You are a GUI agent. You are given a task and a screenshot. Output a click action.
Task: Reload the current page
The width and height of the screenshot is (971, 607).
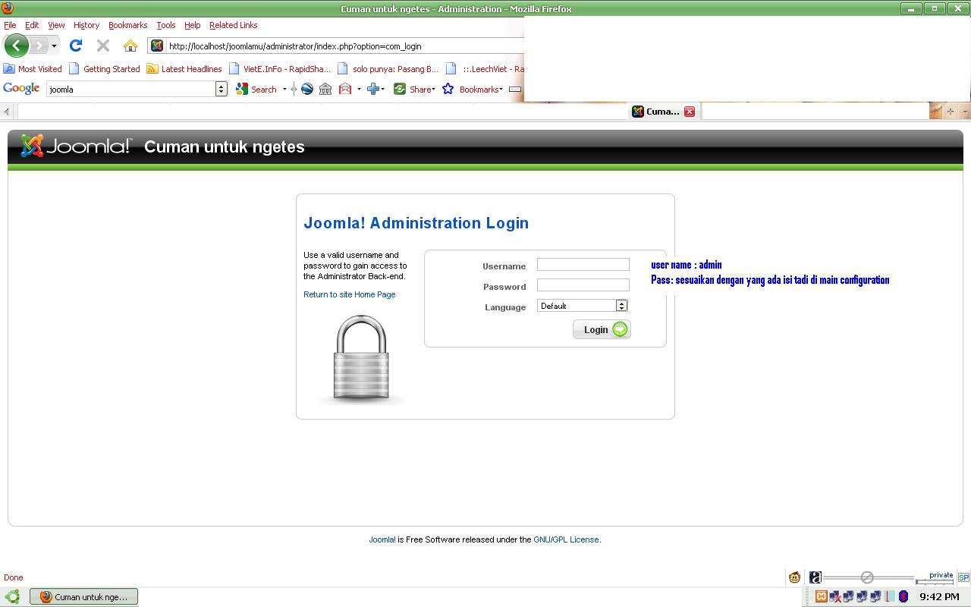76,46
